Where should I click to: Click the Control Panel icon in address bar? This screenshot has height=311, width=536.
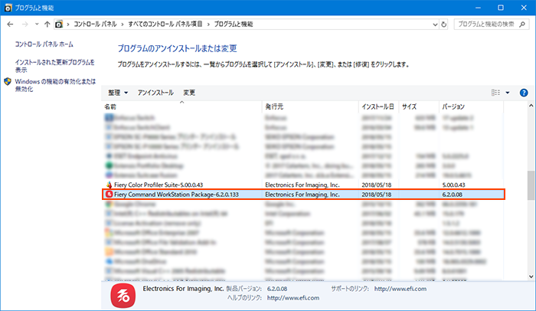[59, 24]
